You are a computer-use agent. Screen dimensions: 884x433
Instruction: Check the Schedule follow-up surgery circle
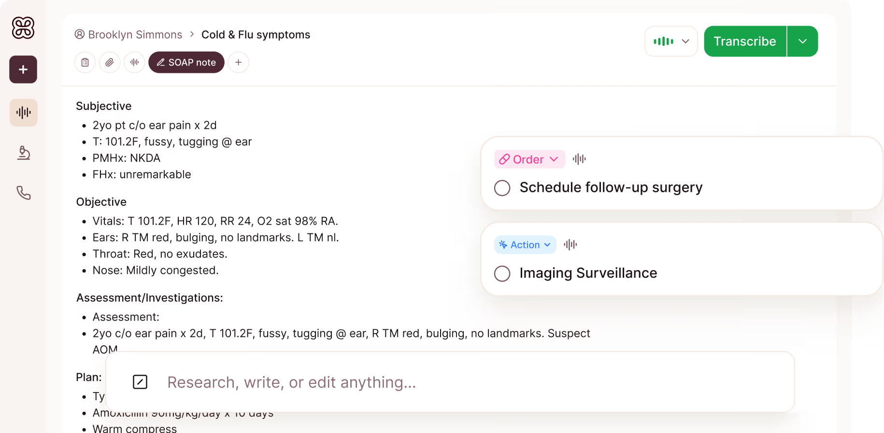coord(502,188)
